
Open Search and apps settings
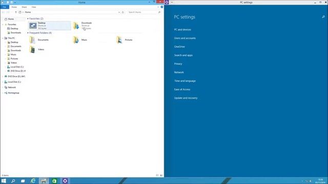click(x=183, y=55)
